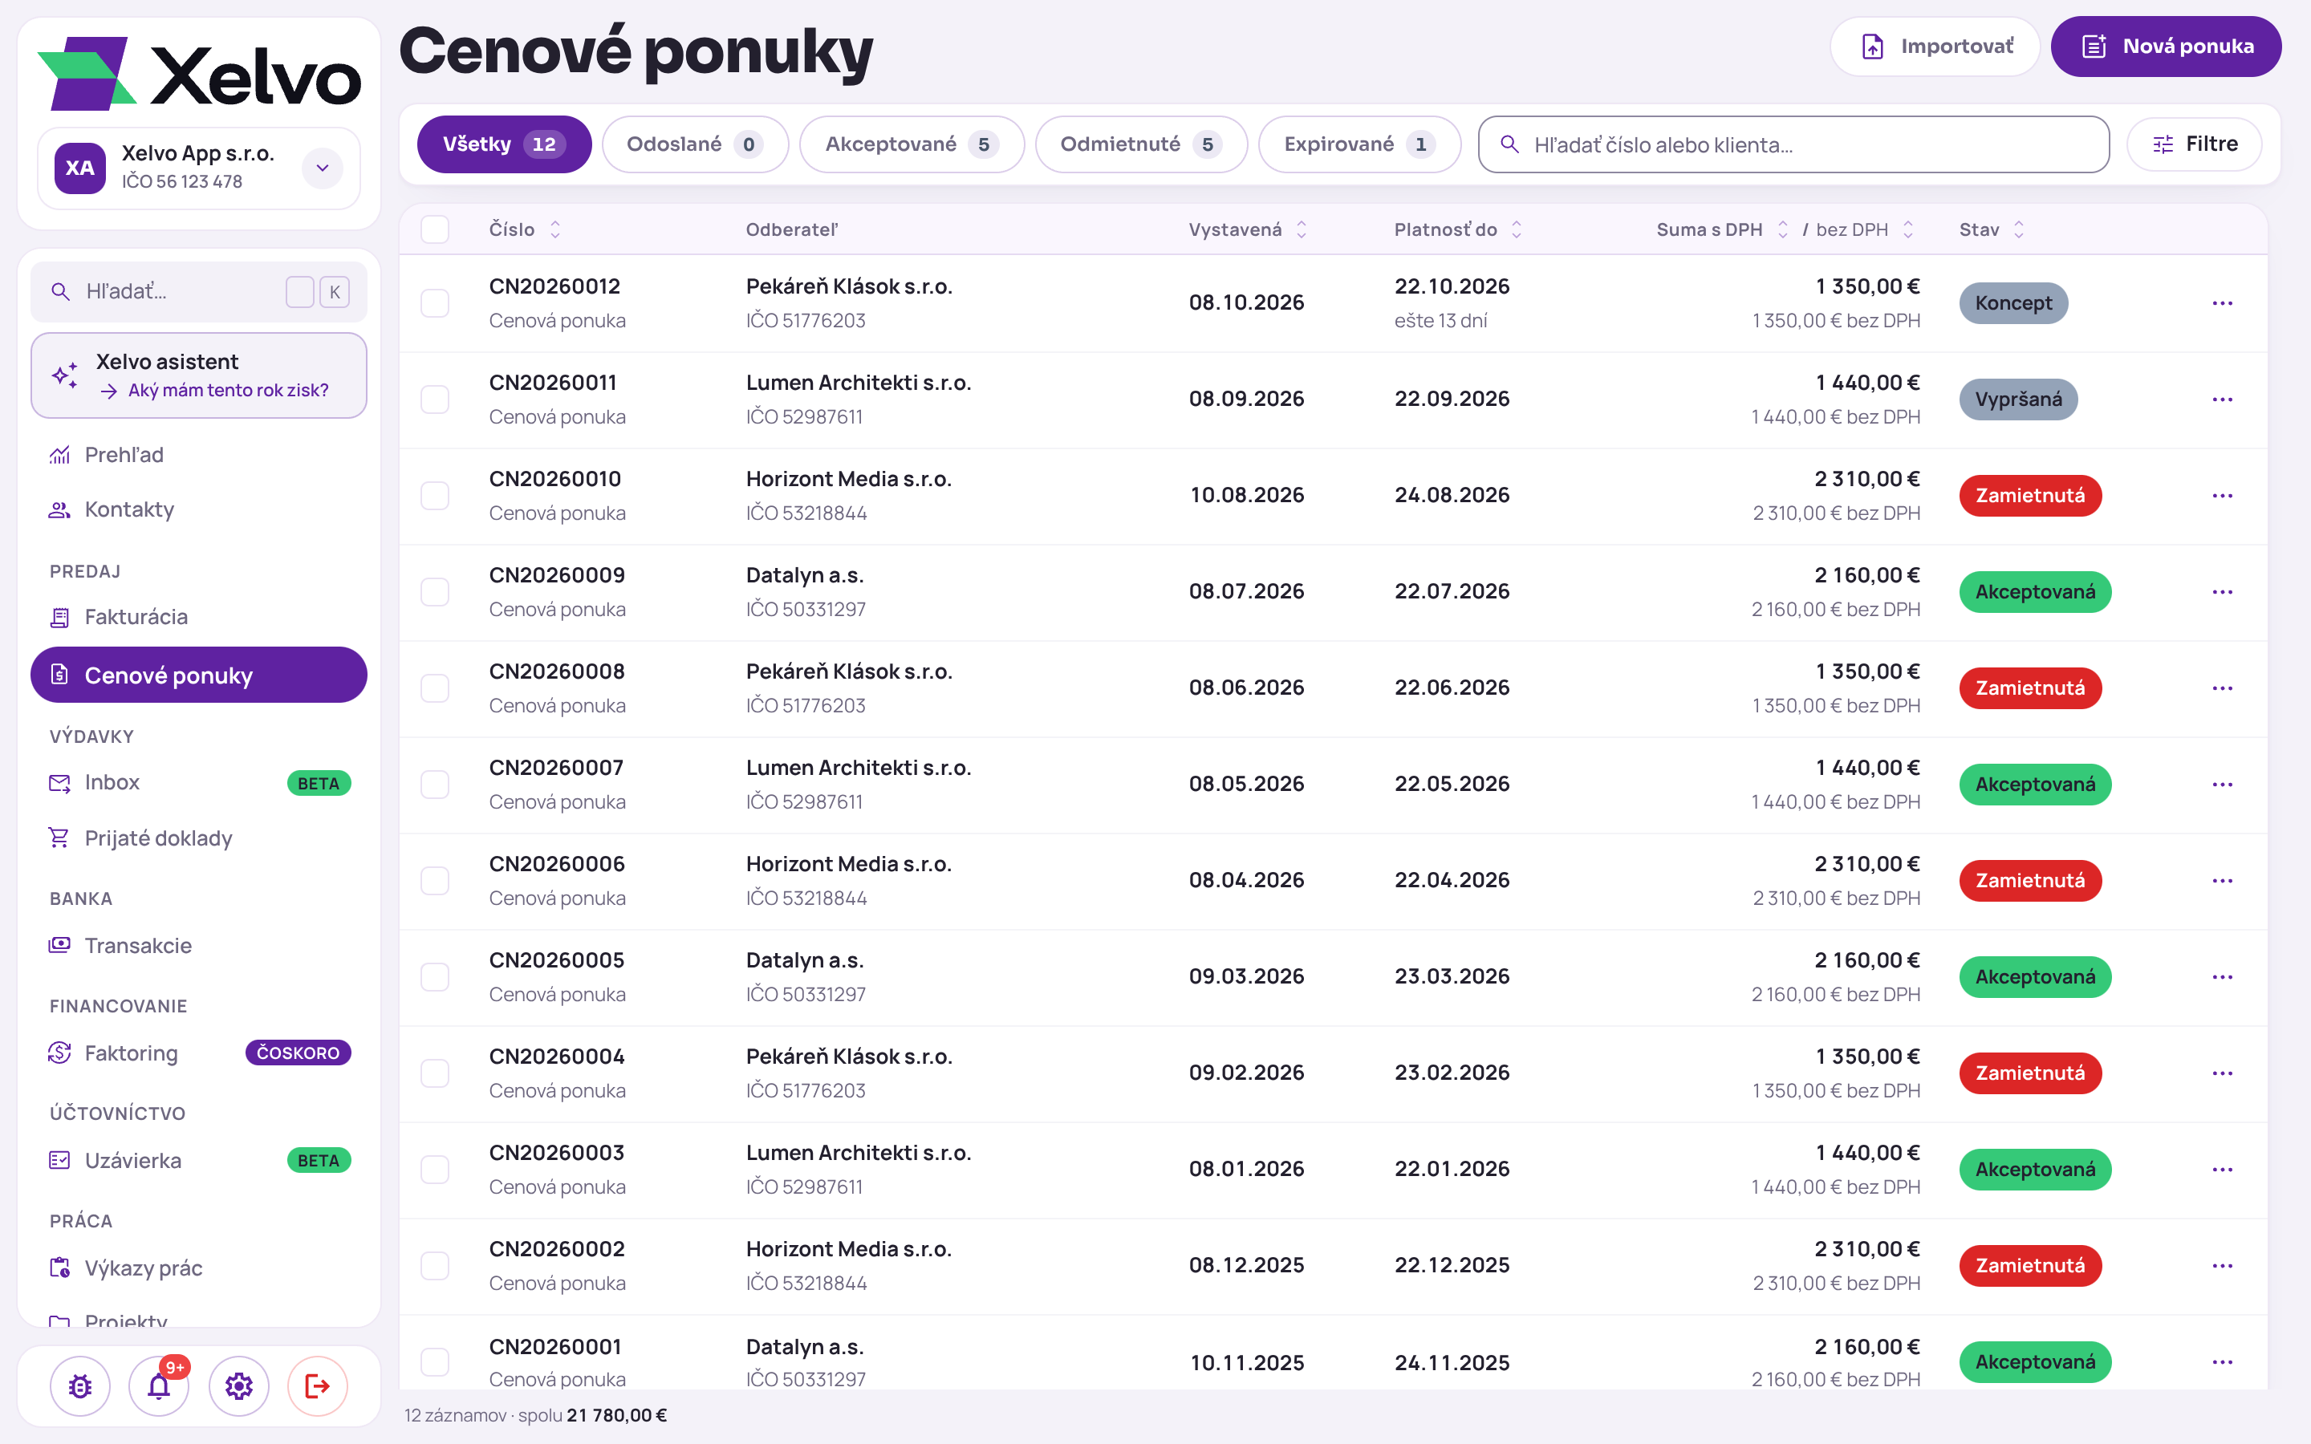Sort table by Platnosť do column
This screenshot has height=1444, width=2311.
pos(1457,229)
